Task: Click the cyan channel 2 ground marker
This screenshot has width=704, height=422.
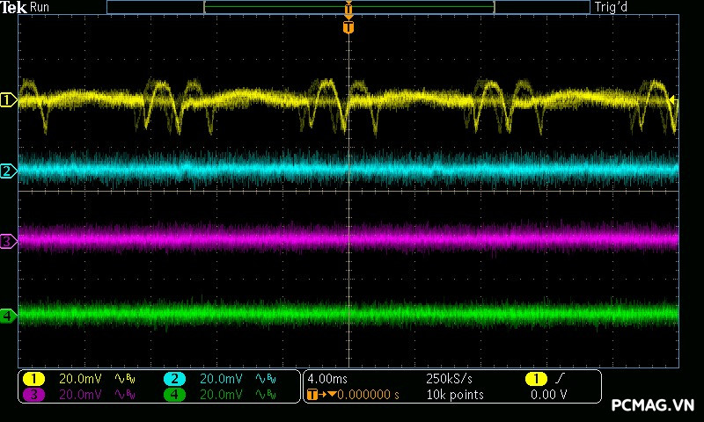Action: tap(8, 171)
